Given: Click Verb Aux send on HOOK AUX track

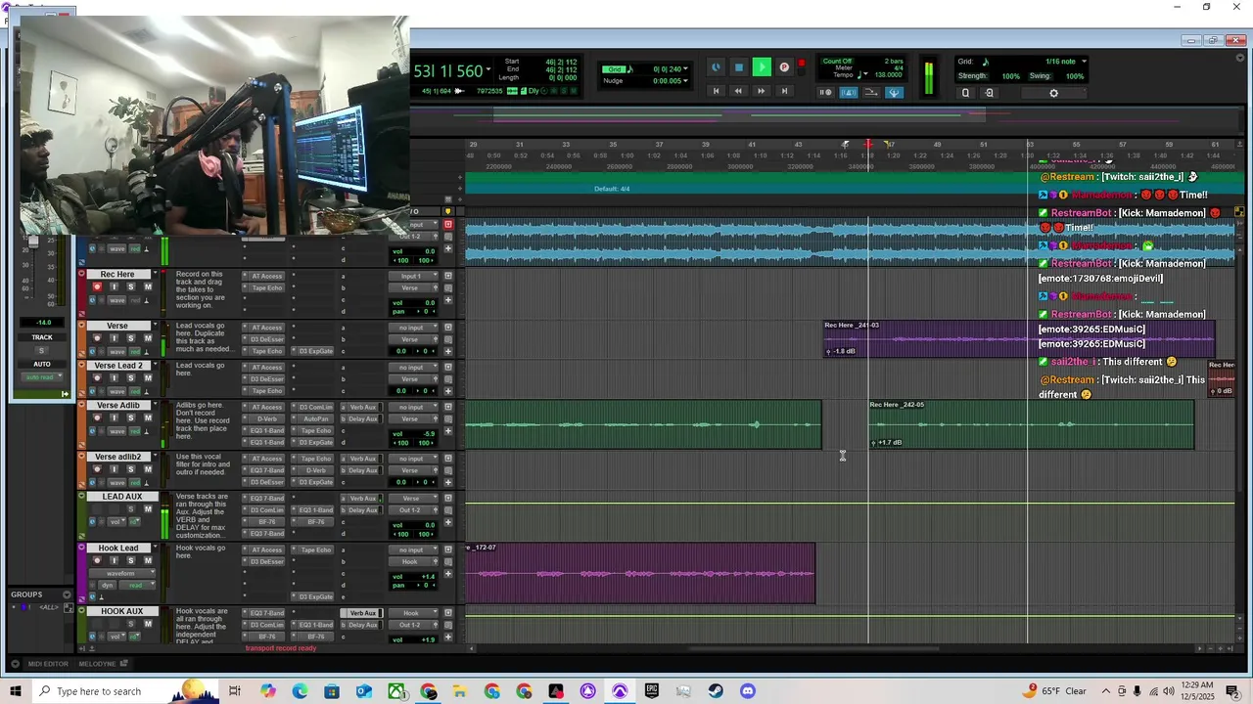Looking at the screenshot, I should (363, 613).
